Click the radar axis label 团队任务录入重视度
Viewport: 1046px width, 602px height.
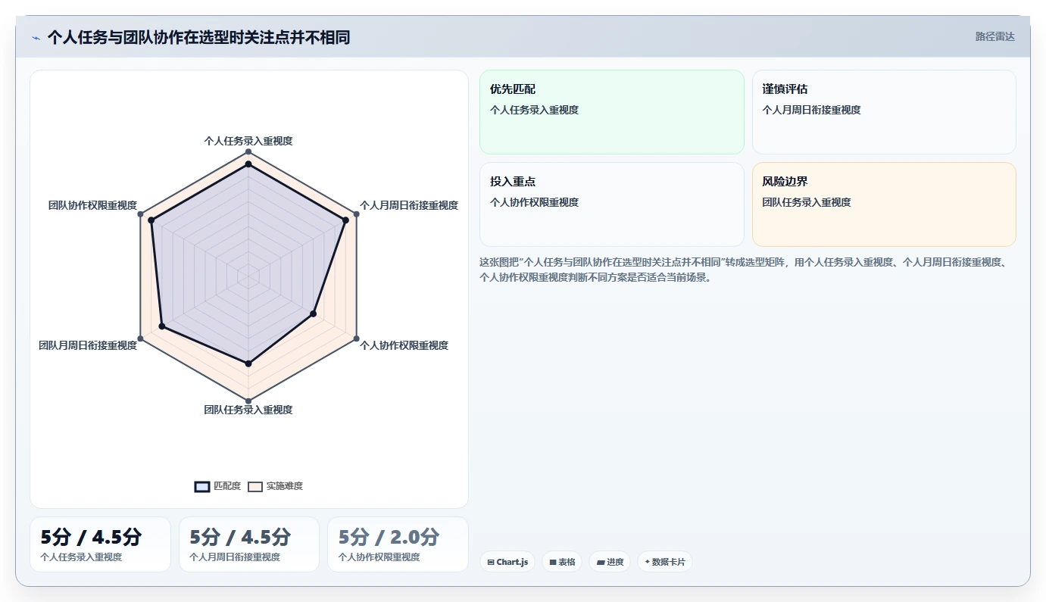(x=248, y=410)
